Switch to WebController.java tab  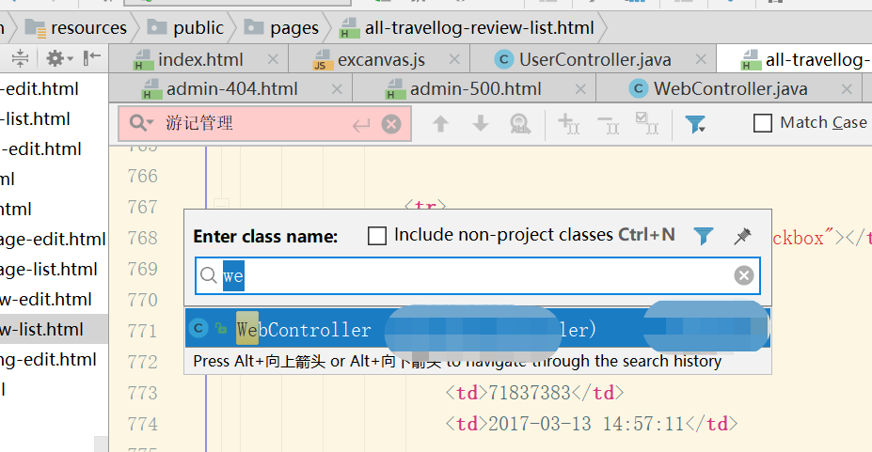point(730,89)
